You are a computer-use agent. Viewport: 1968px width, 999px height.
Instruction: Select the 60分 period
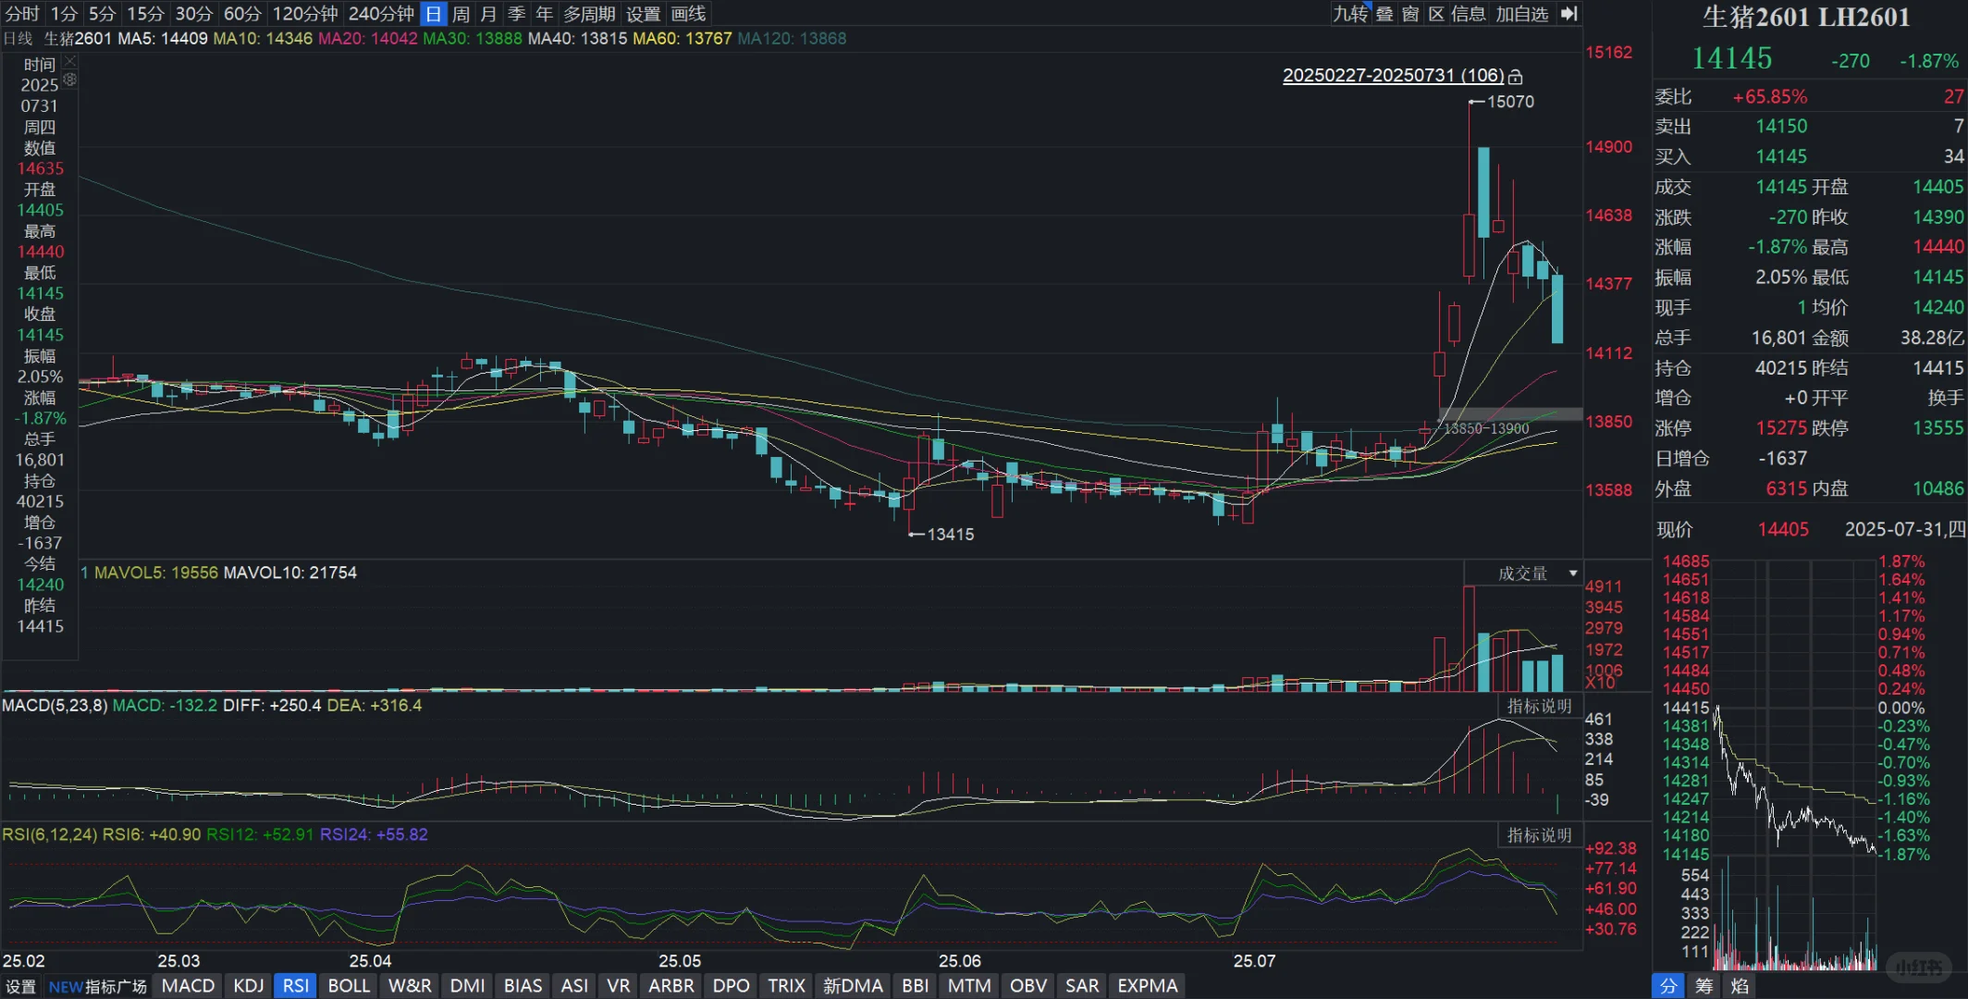pos(242,13)
